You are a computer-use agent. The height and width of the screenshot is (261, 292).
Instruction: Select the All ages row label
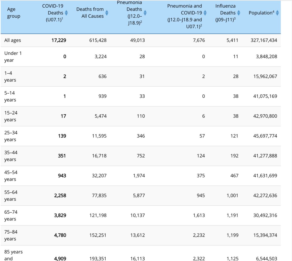click(12, 40)
